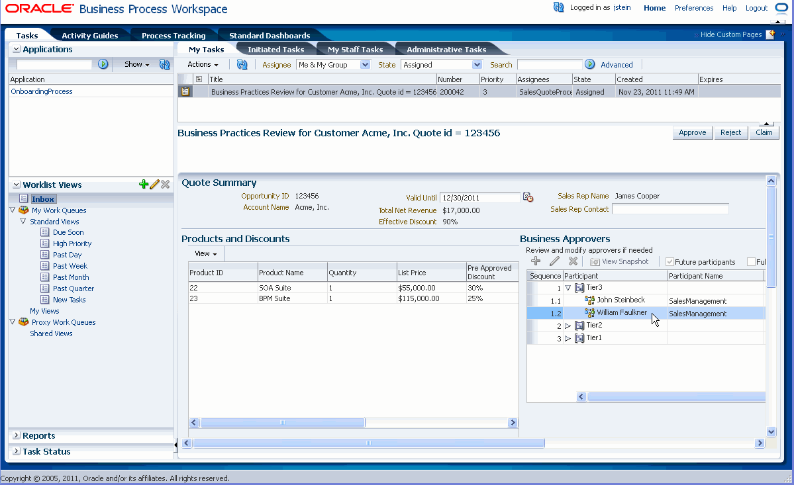Run search with green arrow next to Search field

[x=589, y=64]
